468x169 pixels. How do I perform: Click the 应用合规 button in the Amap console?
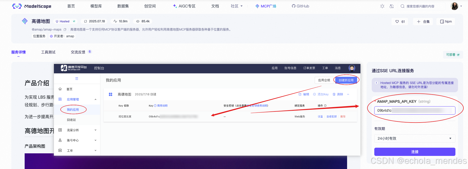324,80
